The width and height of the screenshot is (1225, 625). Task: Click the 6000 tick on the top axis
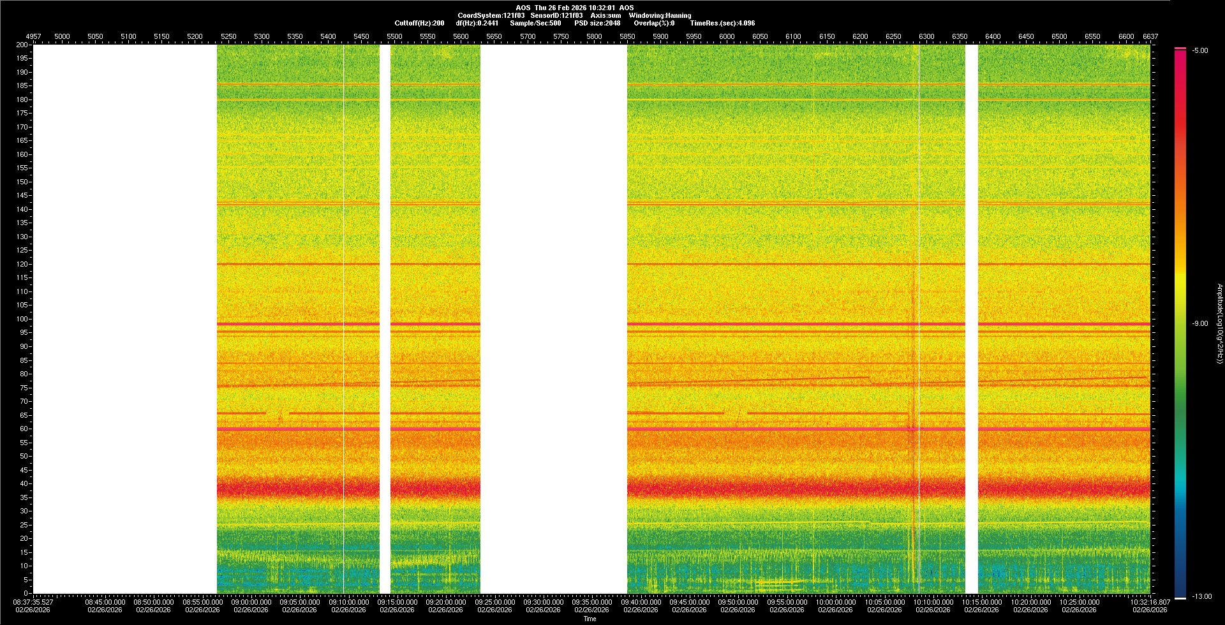[727, 36]
